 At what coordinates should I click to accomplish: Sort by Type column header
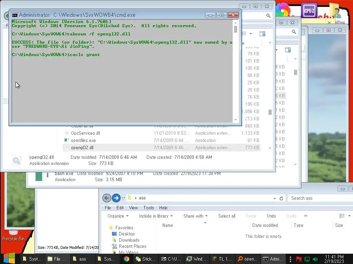pyautogui.click(x=298, y=225)
